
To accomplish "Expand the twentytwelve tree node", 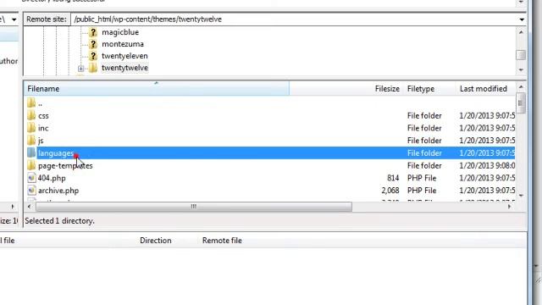I will click(x=81, y=68).
